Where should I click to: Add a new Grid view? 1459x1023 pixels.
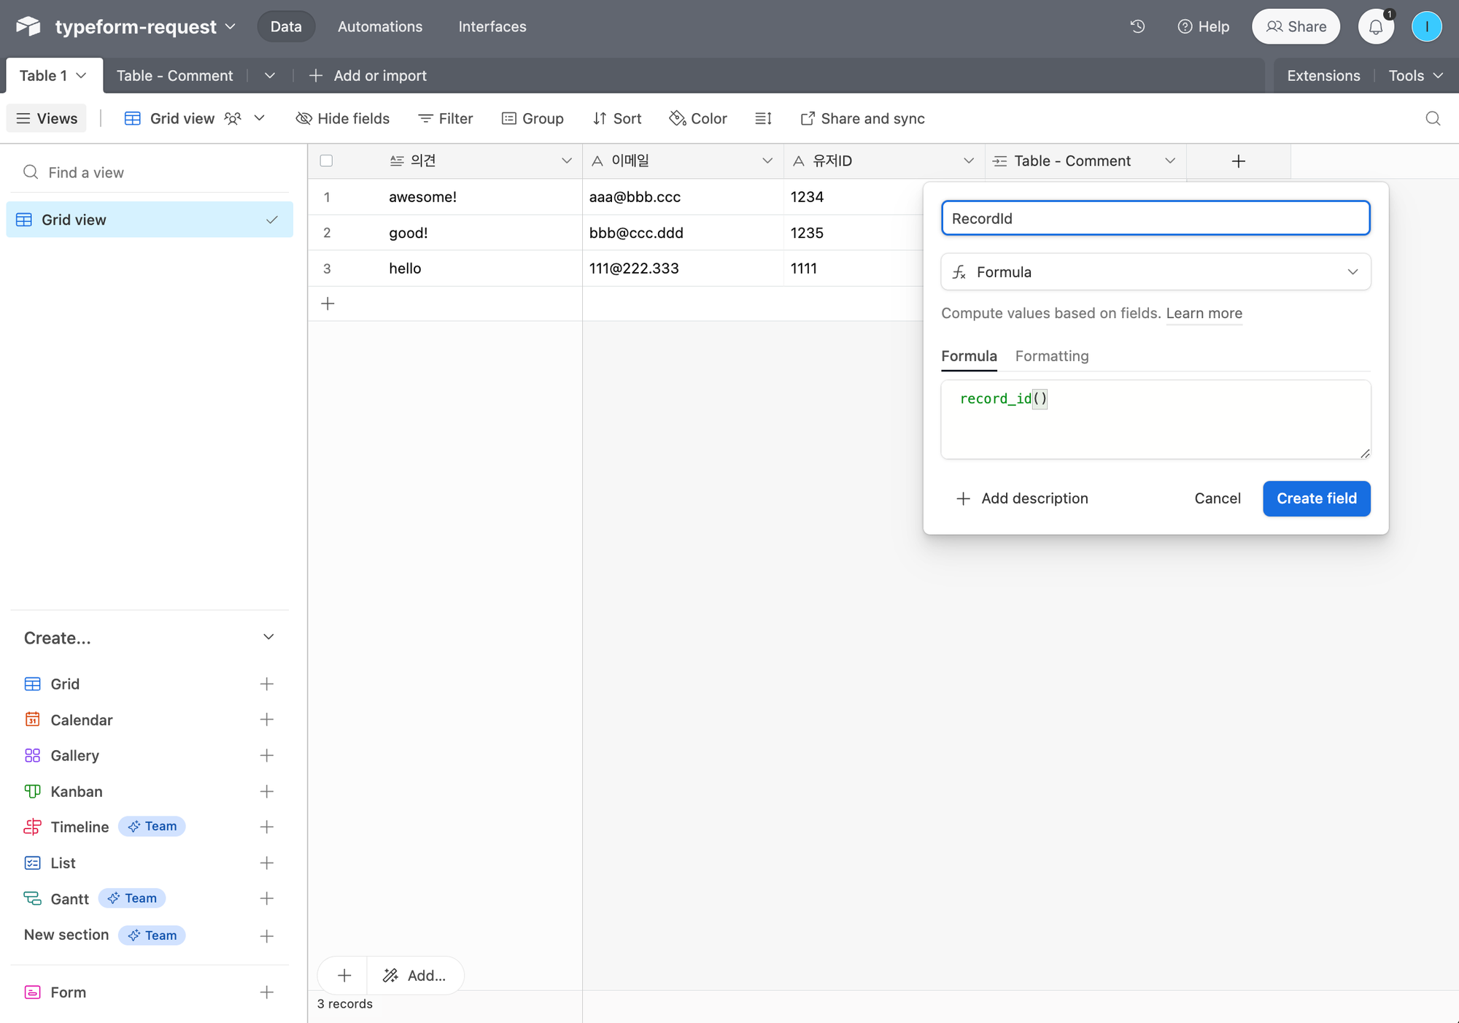[x=266, y=684]
